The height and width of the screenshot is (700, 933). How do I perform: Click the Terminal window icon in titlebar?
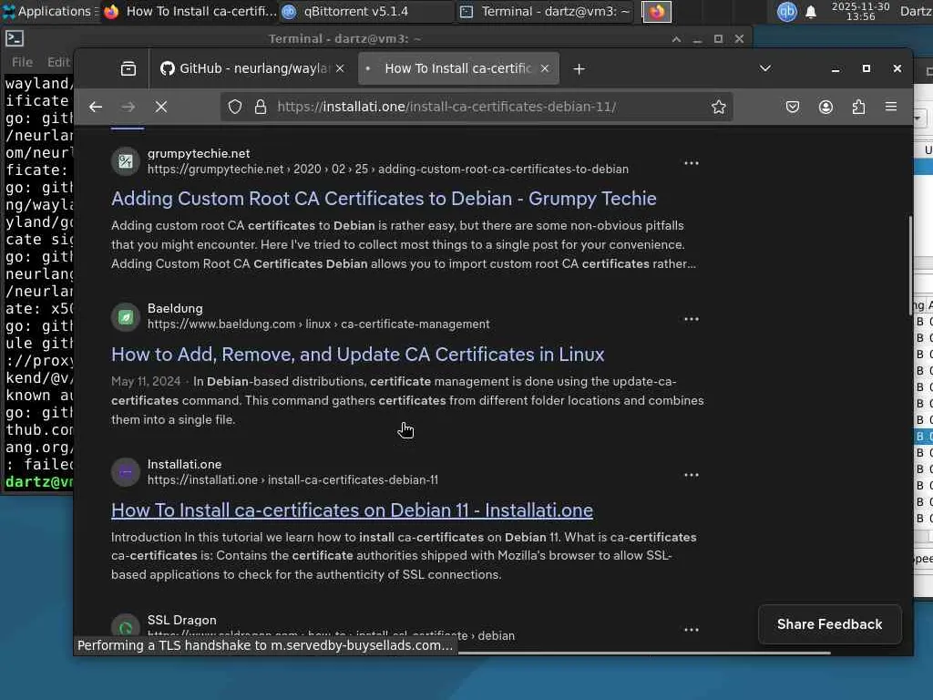[15, 38]
